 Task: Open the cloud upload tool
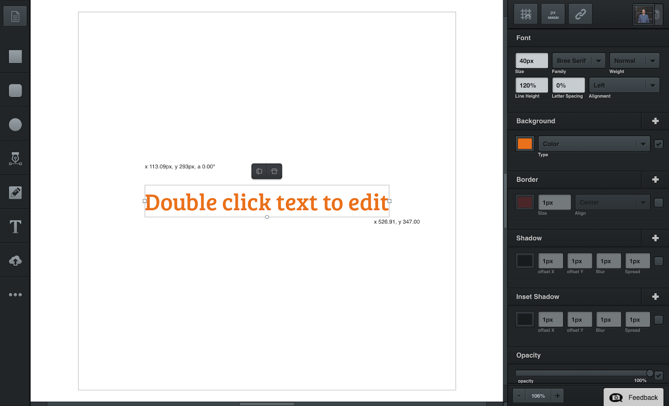point(15,260)
